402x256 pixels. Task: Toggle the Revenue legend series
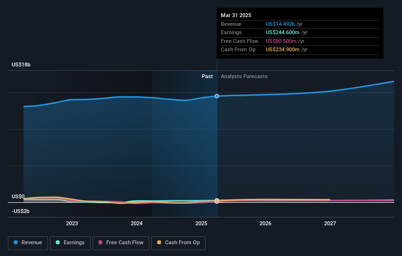click(28, 243)
